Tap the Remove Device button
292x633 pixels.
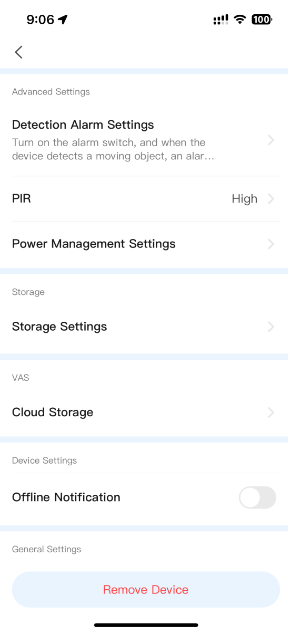(146, 590)
